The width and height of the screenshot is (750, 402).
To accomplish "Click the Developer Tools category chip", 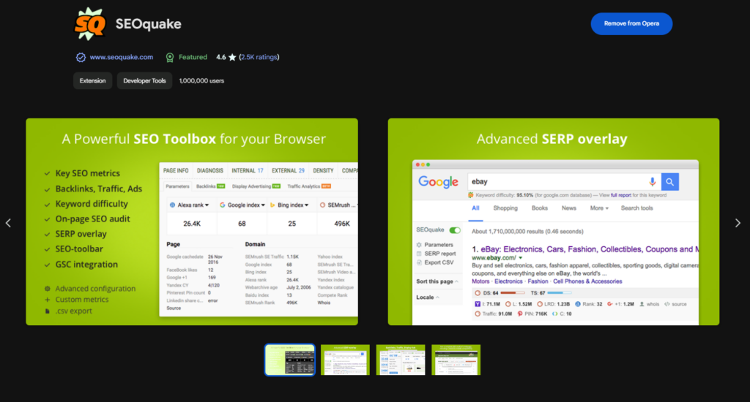I will click(144, 80).
